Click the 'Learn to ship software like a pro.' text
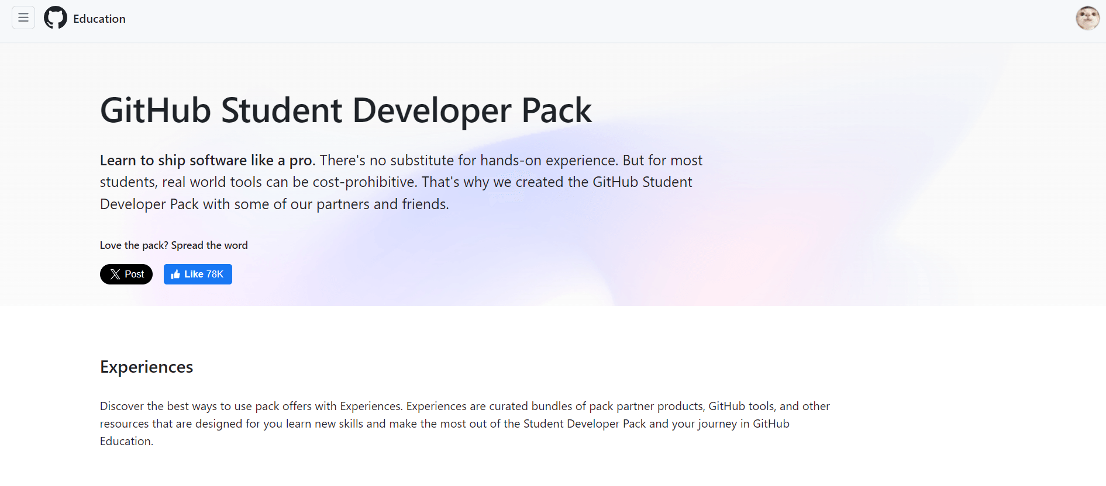 (208, 160)
